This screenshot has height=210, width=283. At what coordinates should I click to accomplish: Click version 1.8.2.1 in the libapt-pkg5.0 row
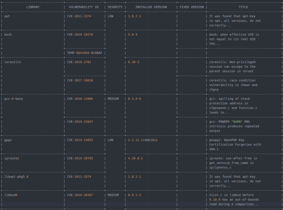[134, 177]
